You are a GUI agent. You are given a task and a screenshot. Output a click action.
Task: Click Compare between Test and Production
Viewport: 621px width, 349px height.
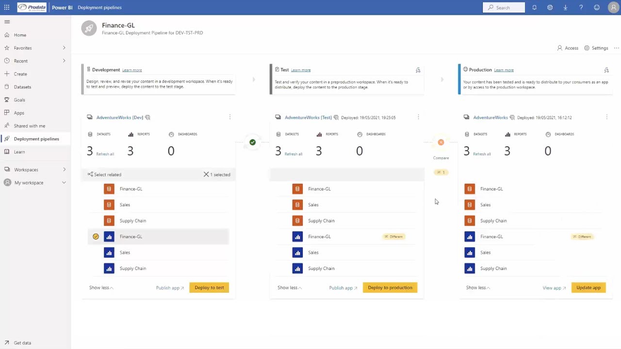441,158
